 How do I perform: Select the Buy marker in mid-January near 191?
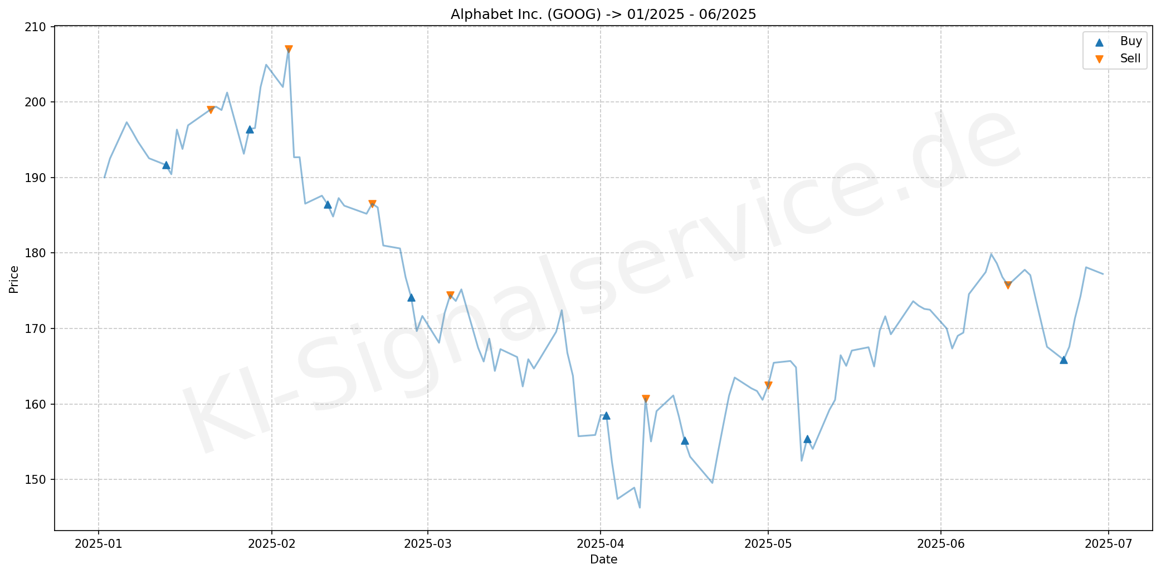click(x=166, y=165)
